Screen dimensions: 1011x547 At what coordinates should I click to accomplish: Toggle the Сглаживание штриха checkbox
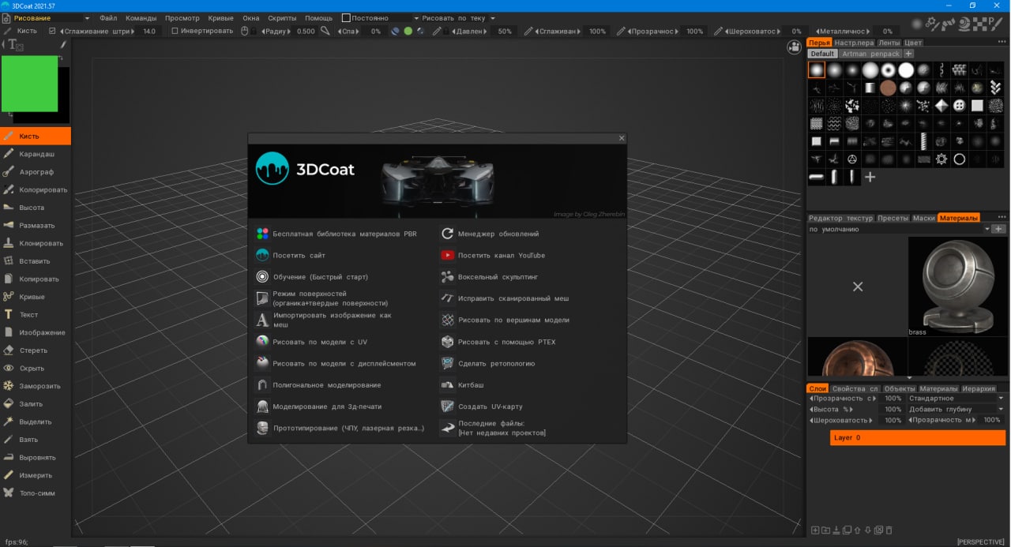pyautogui.click(x=52, y=32)
